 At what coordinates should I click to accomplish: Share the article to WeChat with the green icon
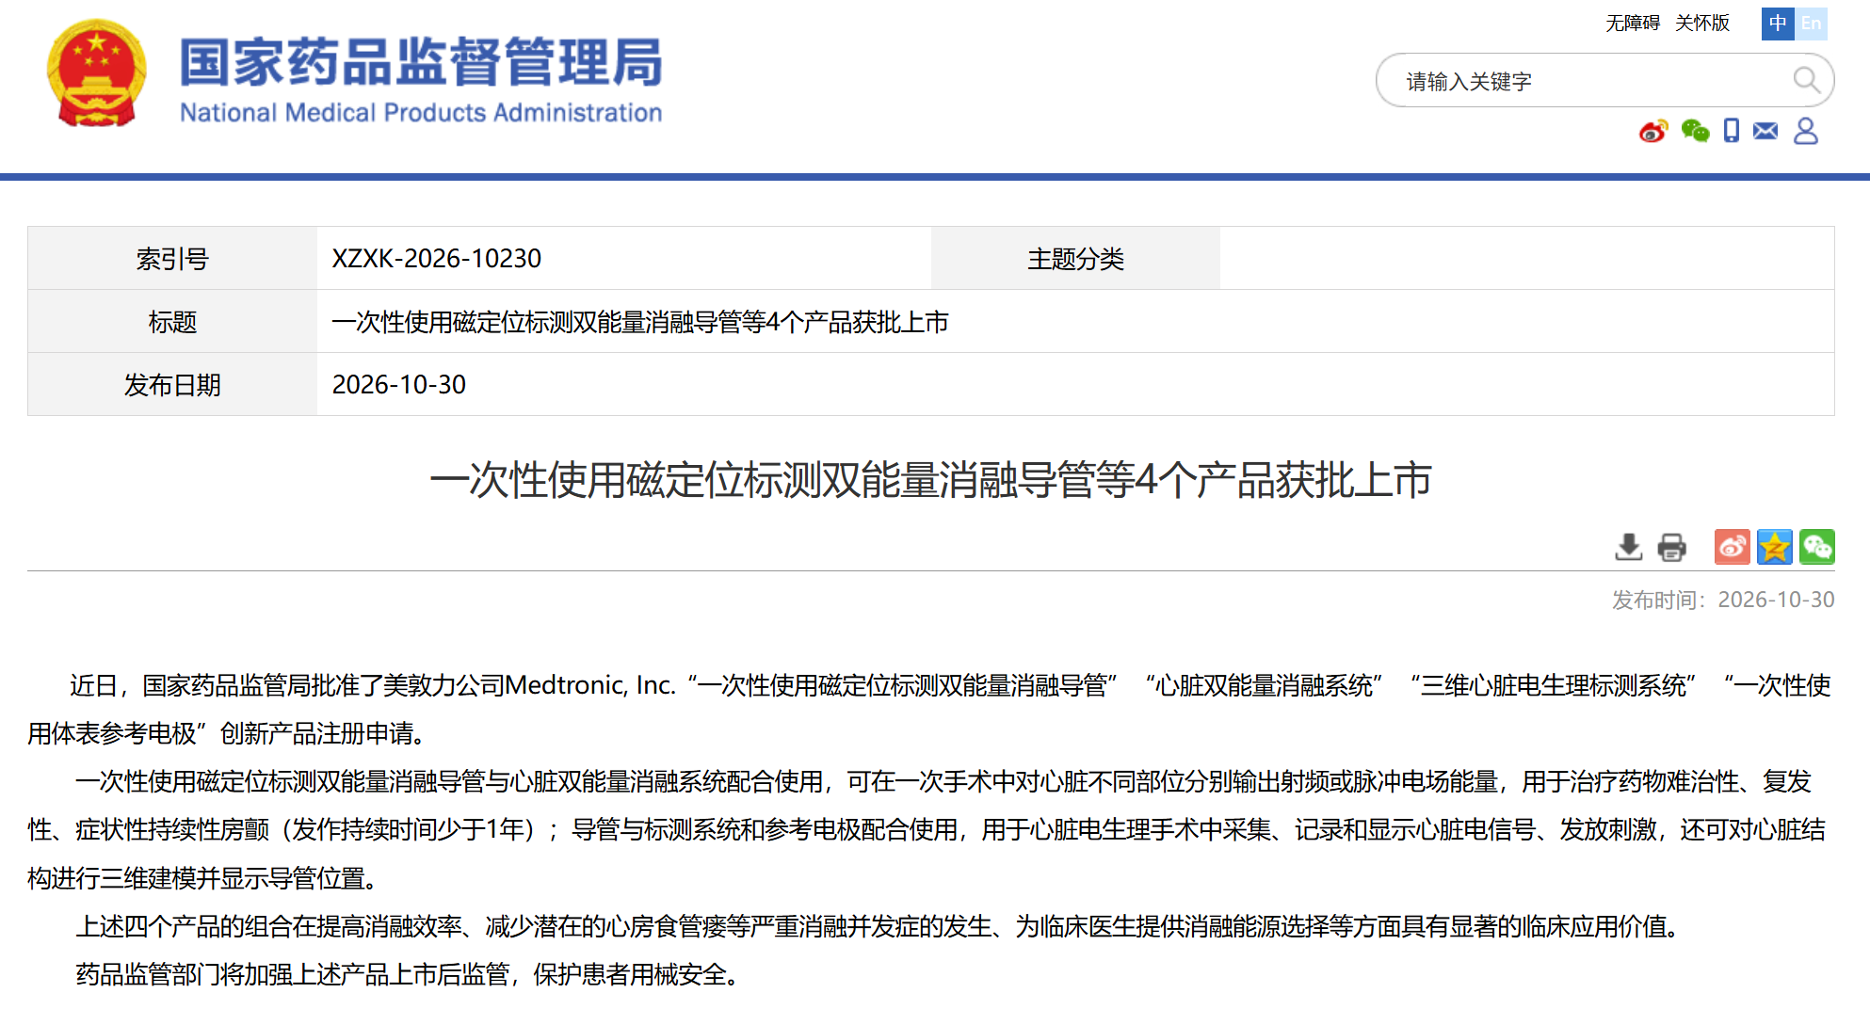pyautogui.click(x=1817, y=547)
